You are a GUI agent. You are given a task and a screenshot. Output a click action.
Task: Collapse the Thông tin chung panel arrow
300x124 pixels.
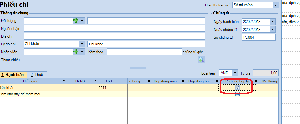click(138, 68)
